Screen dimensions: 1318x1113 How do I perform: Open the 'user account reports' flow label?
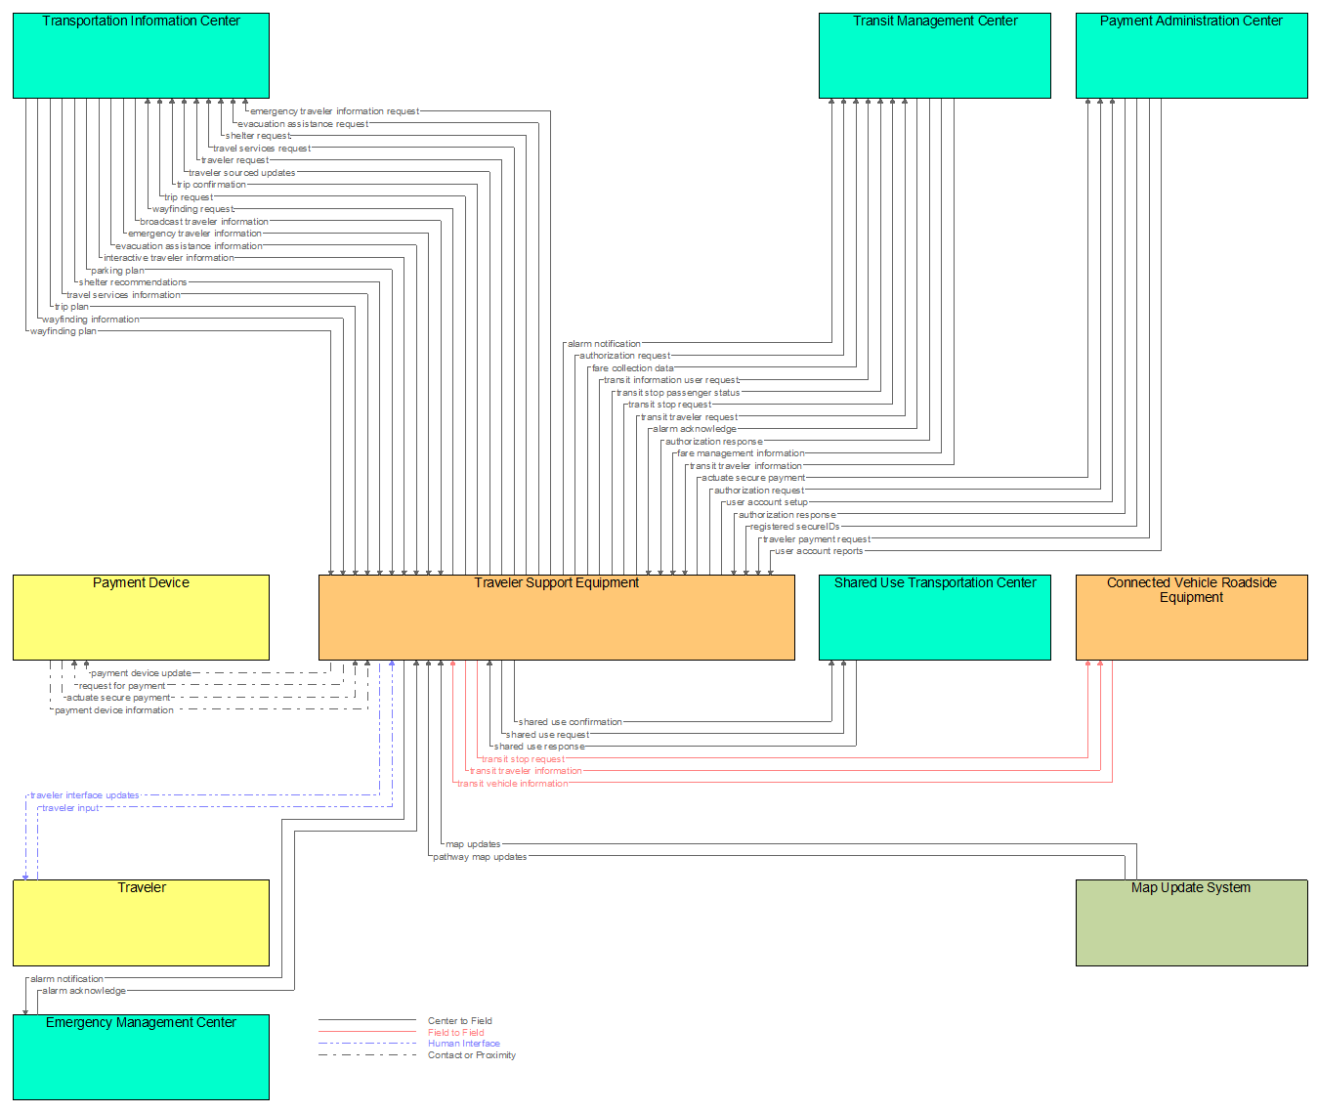819,551
